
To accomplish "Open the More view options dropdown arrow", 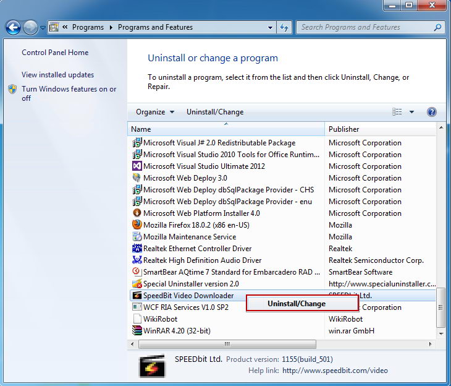I will pyautogui.click(x=411, y=112).
